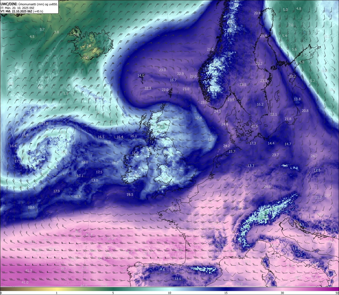339x295 pixels.
Task: Click the 23.9 map value
Action: coord(204,102)
